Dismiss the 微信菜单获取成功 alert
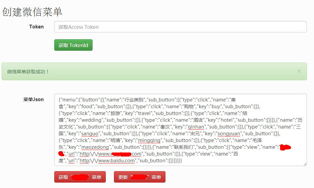 point(299,71)
